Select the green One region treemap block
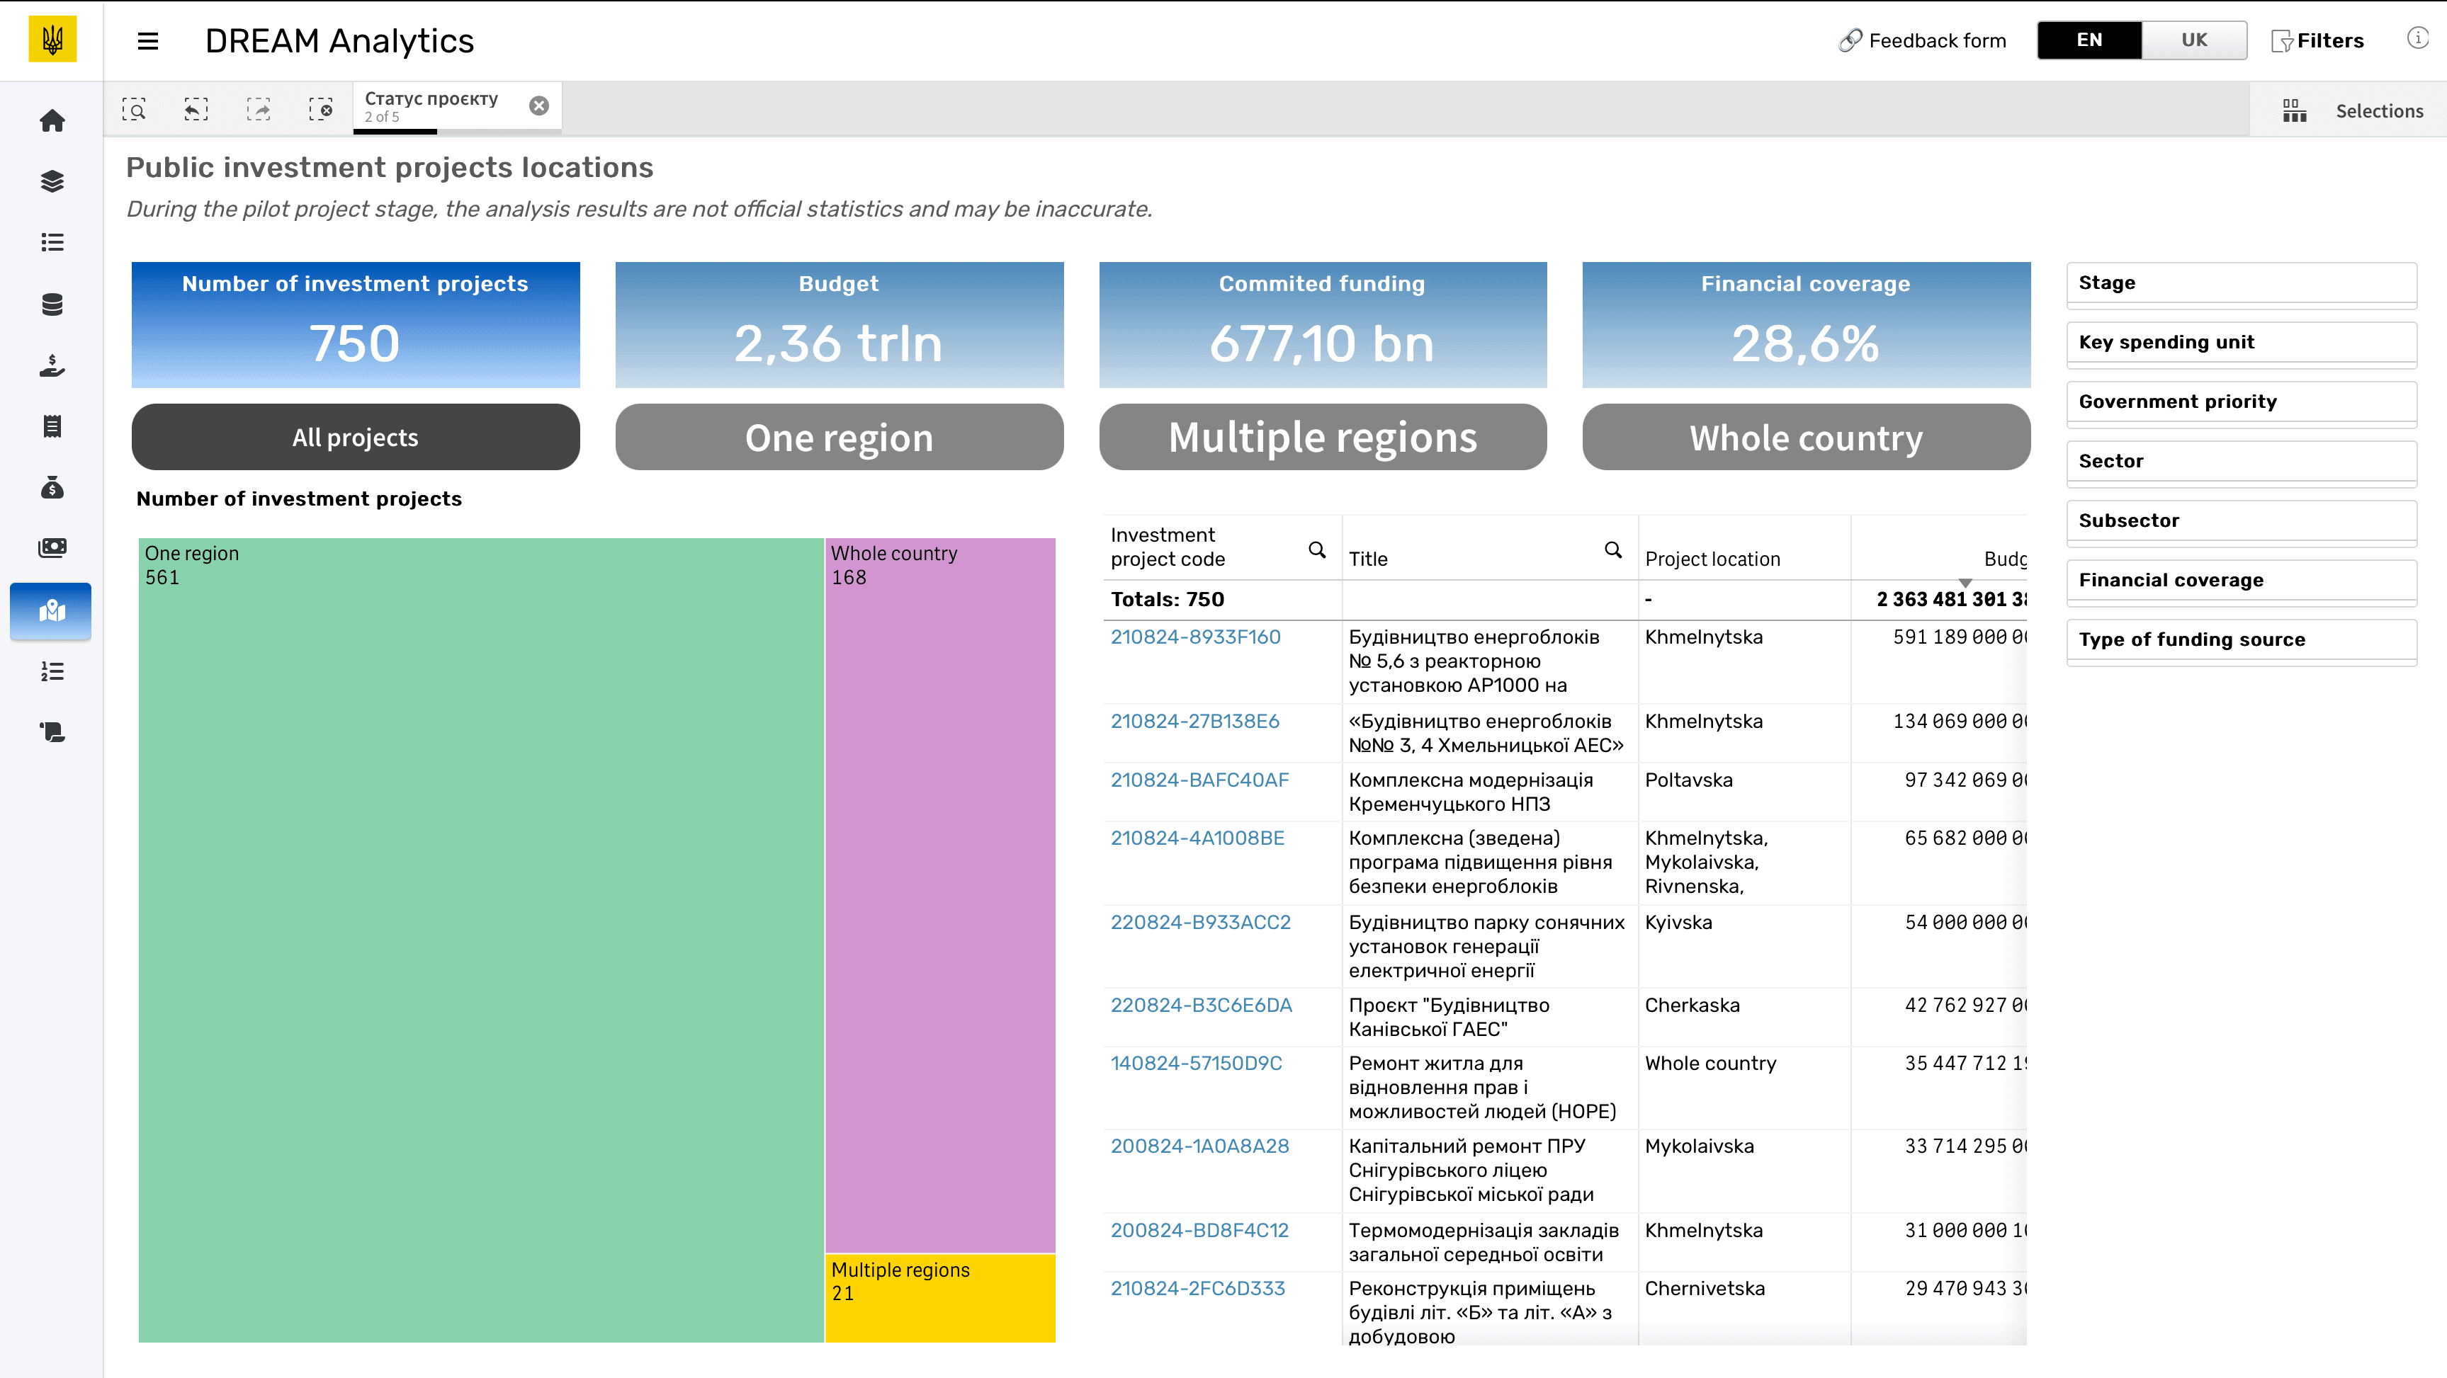The image size is (2447, 1378). pos(480,940)
